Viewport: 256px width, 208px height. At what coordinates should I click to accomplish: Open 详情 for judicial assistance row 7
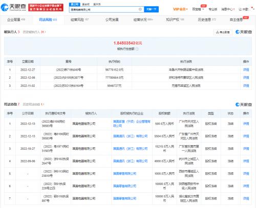point(246,198)
